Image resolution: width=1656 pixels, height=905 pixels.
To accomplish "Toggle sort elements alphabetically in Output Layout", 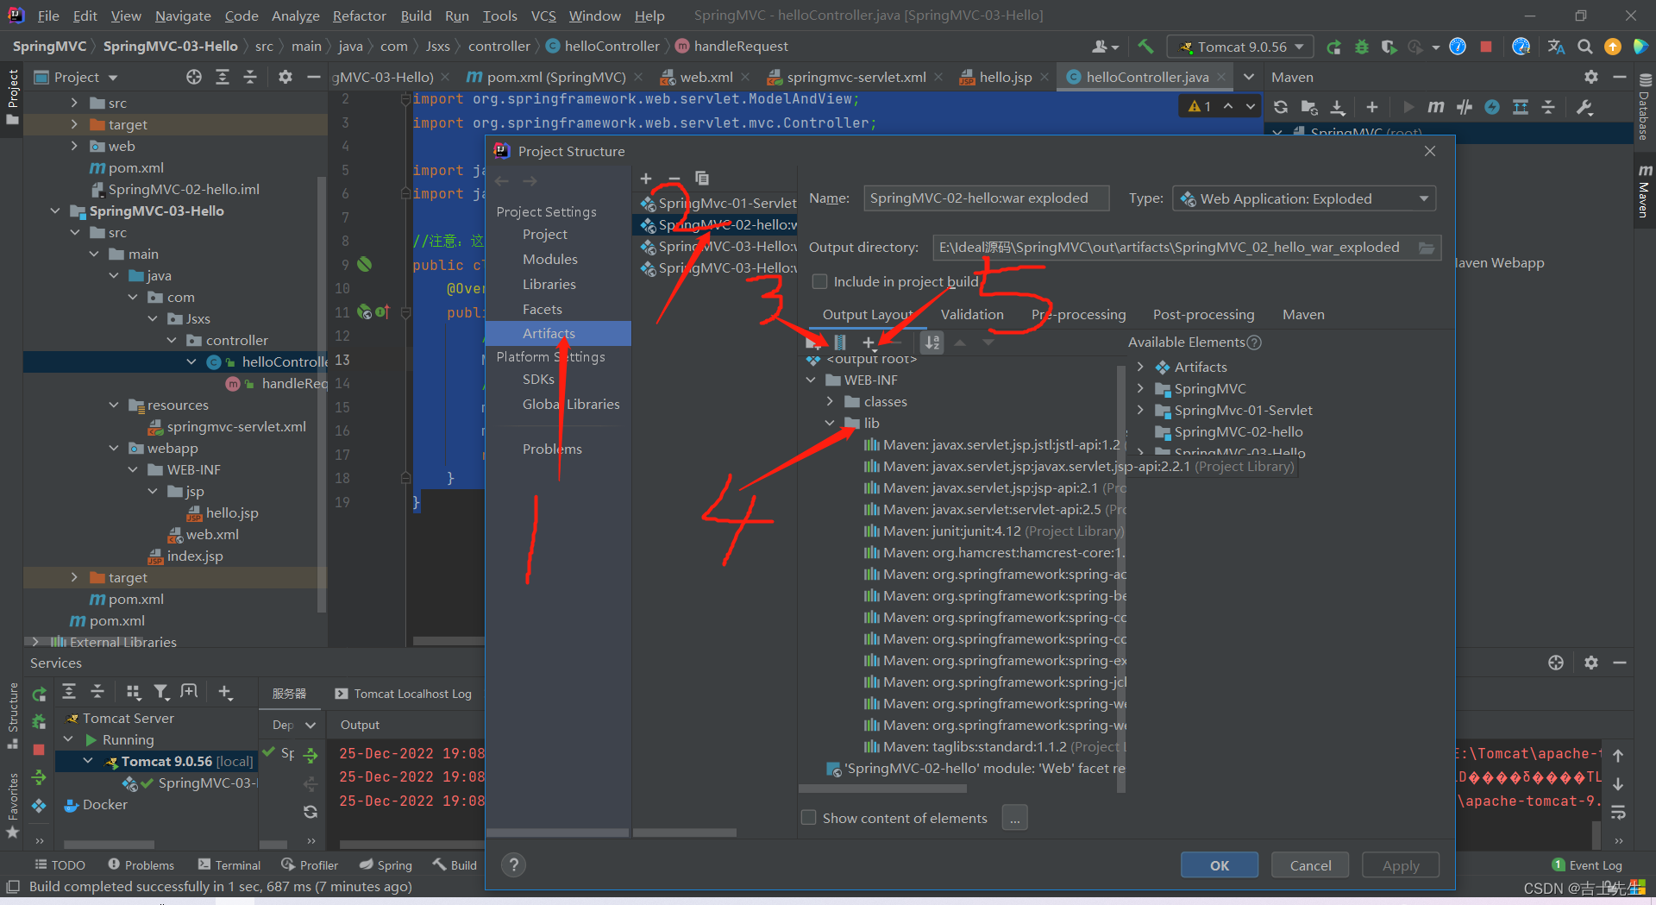I will [932, 343].
